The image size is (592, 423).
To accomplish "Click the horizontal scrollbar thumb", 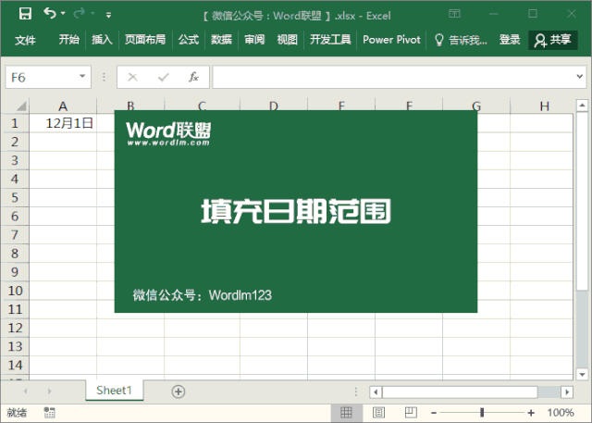I will (x=460, y=392).
